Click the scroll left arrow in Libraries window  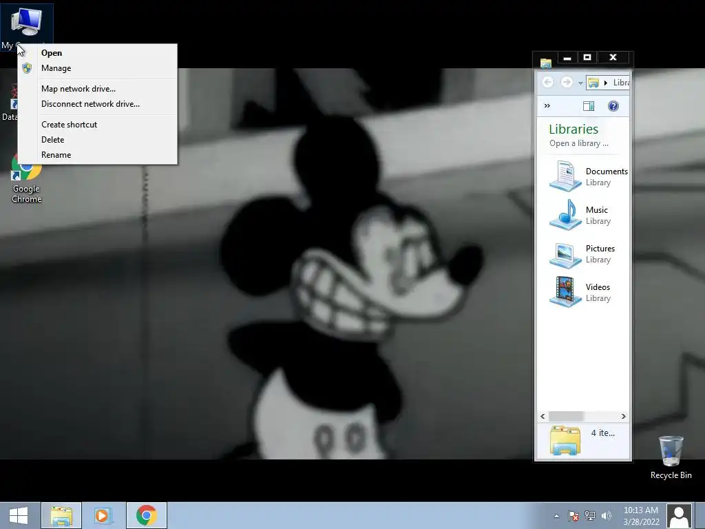point(543,417)
